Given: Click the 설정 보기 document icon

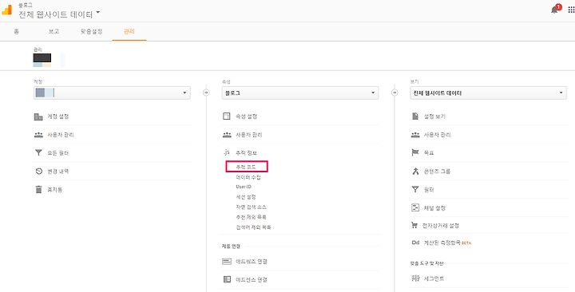Looking at the screenshot, I should click(x=415, y=116).
